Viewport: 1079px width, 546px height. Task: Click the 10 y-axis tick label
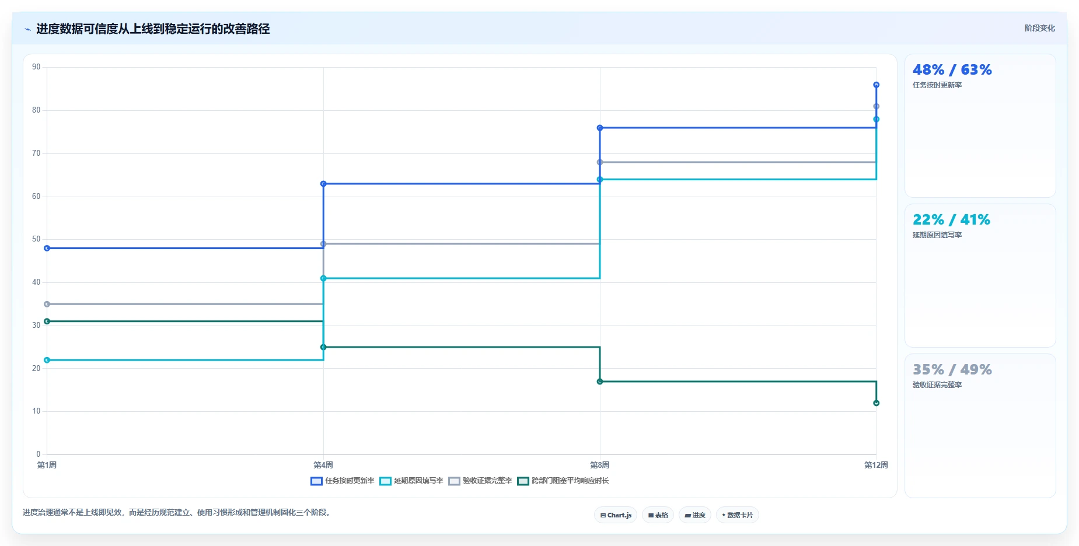pyautogui.click(x=36, y=411)
